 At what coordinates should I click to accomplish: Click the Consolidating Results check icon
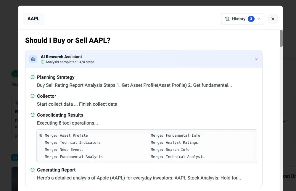(x=33, y=115)
